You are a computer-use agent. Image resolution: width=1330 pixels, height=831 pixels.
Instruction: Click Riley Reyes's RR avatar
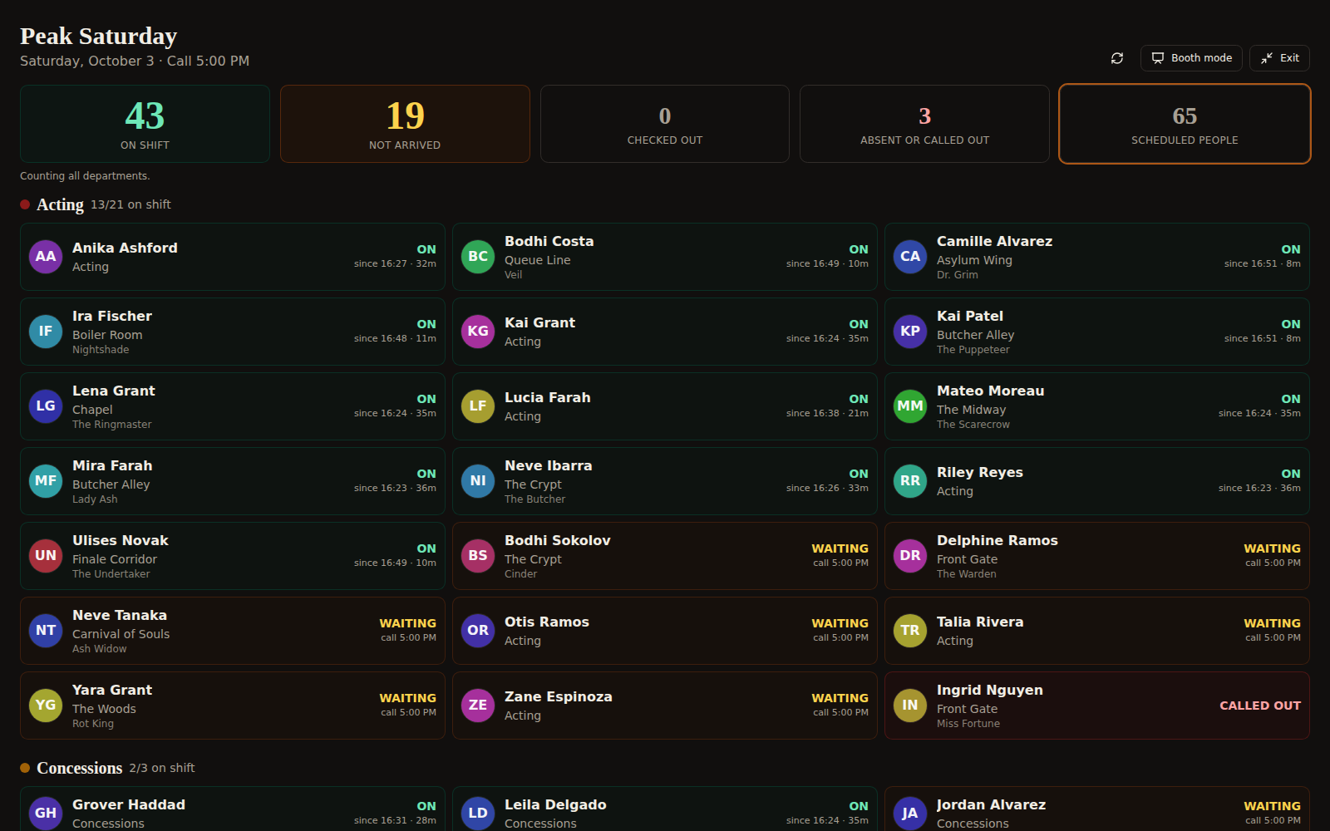click(x=910, y=481)
